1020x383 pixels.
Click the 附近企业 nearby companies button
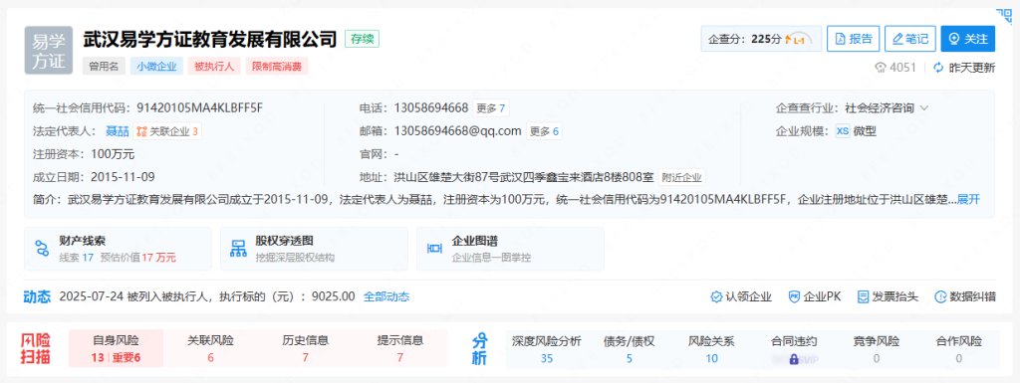click(x=681, y=176)
